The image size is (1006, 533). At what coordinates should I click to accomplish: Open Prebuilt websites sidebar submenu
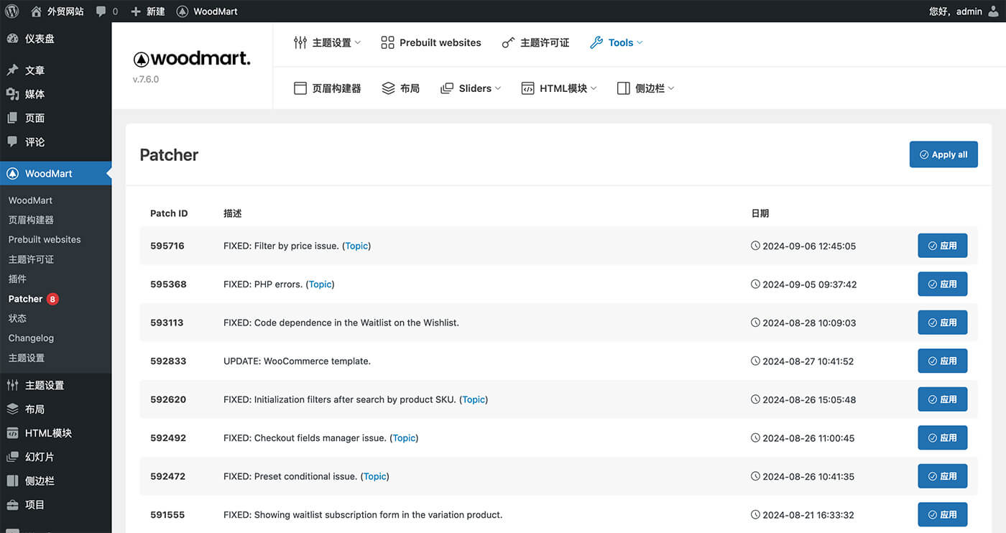point(45,239)
